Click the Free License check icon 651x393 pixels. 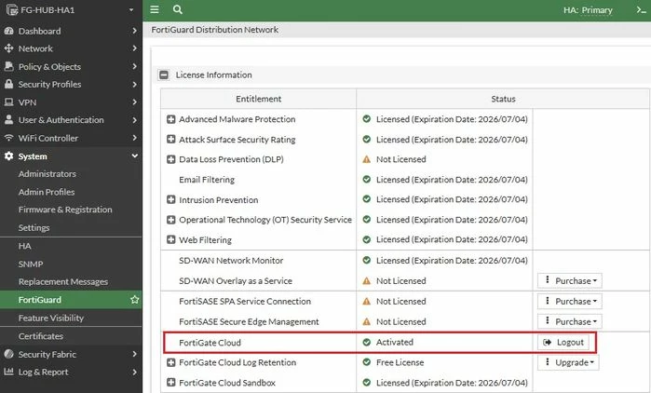pos(367,362)
